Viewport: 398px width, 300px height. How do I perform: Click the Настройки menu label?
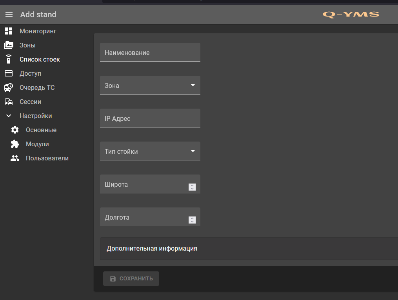point(36,116)
